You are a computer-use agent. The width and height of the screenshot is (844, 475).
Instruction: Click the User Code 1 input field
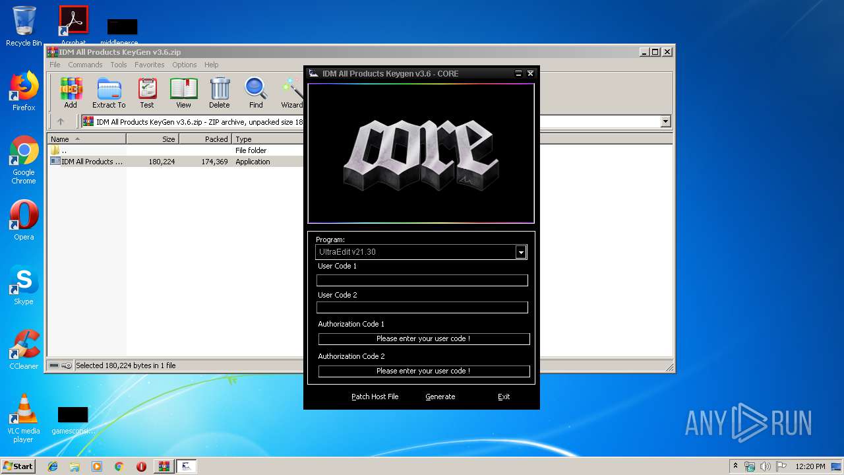click(422, 280)
